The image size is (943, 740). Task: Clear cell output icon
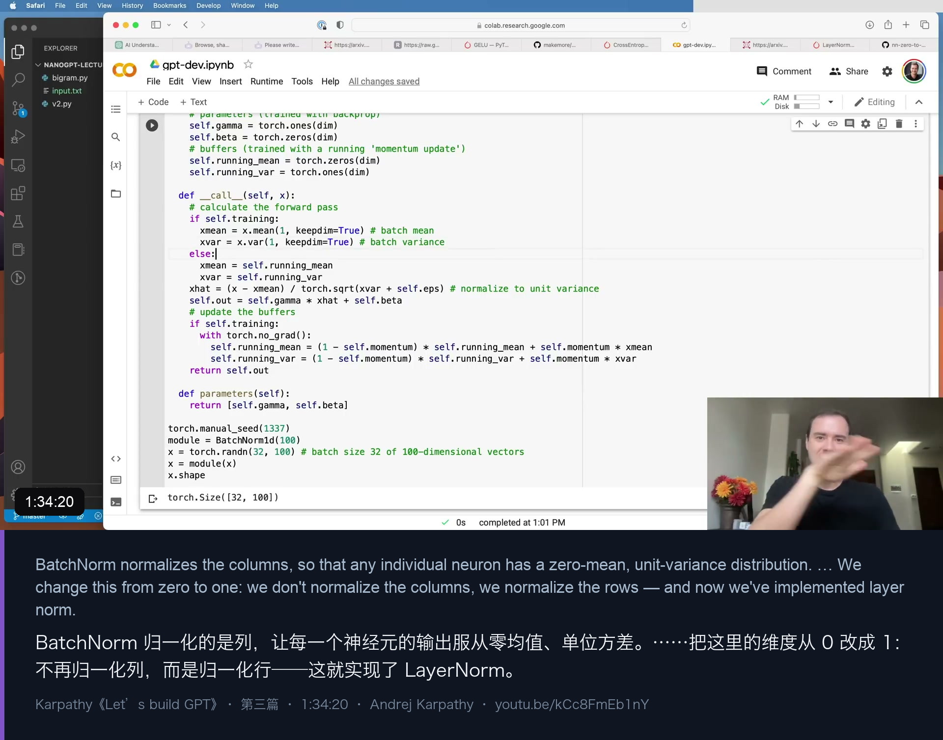tap(153, 499)
